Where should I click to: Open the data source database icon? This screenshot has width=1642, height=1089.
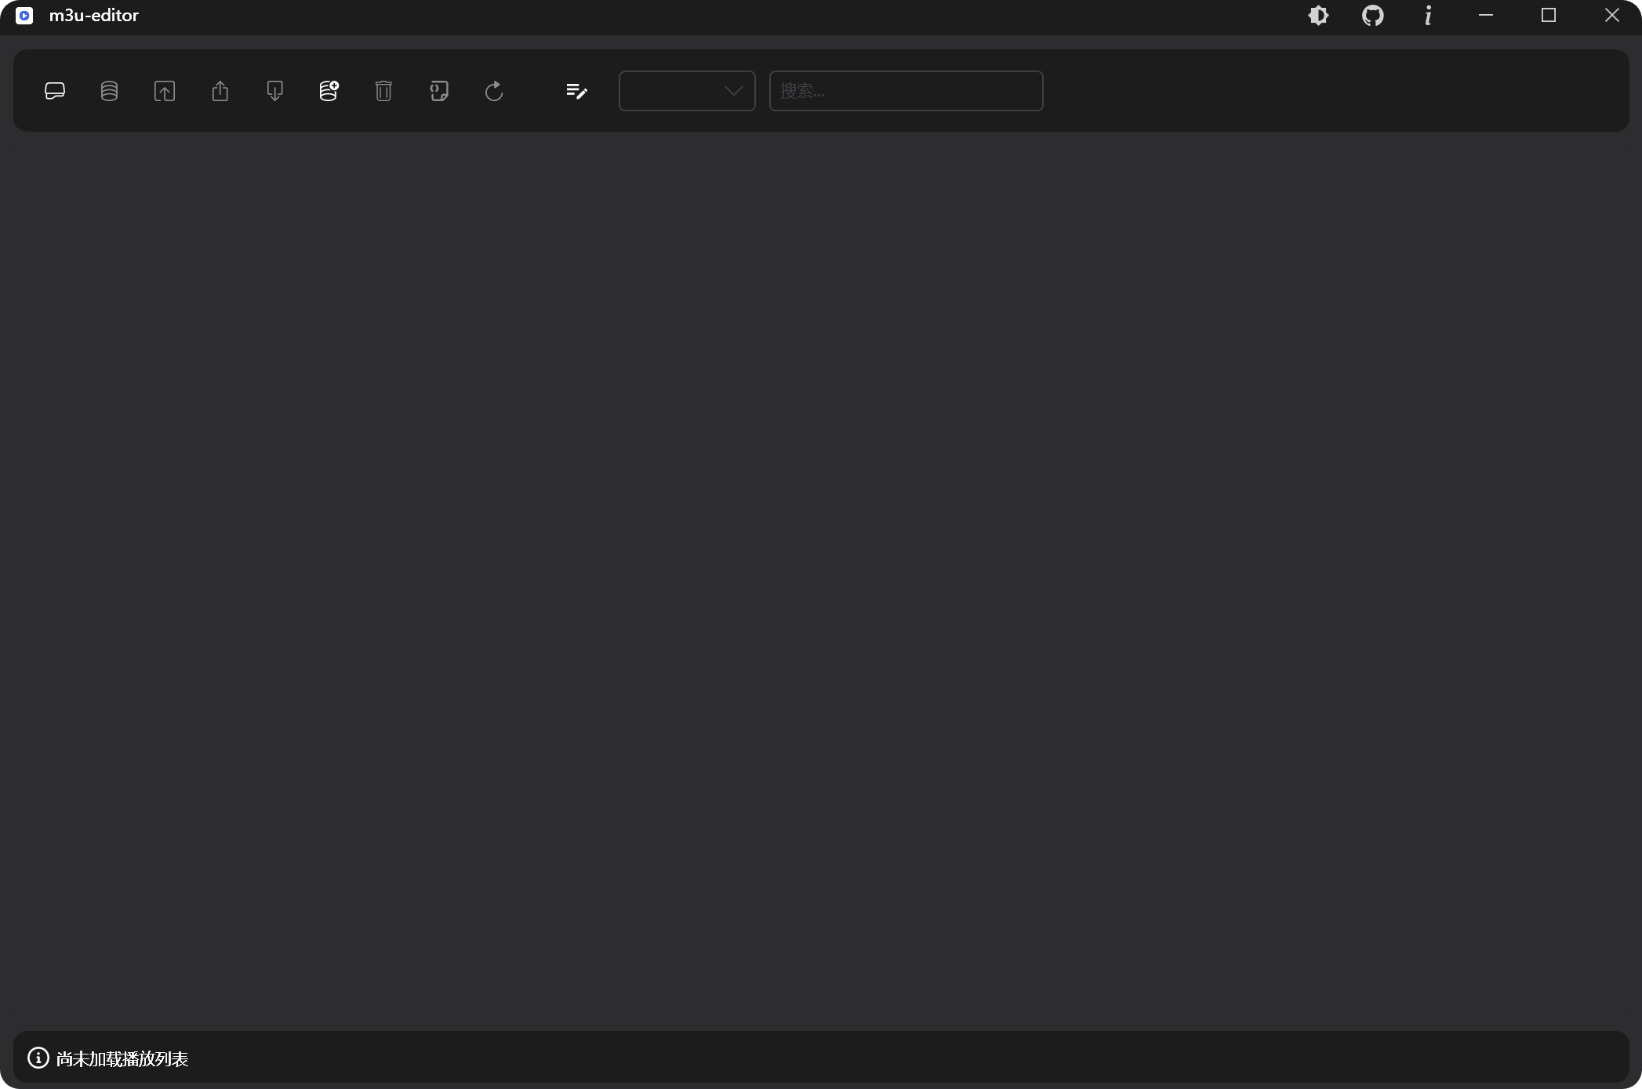click(109, 90)
